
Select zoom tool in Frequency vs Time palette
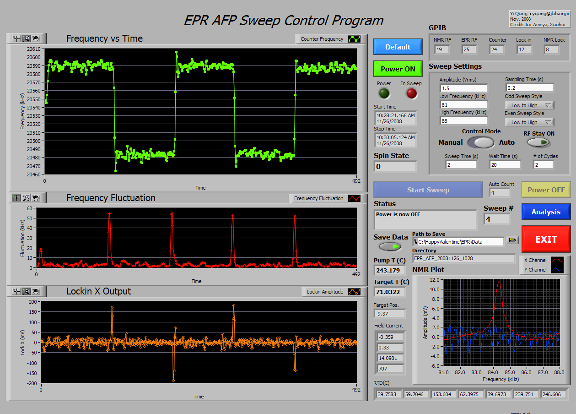point(26,38)
